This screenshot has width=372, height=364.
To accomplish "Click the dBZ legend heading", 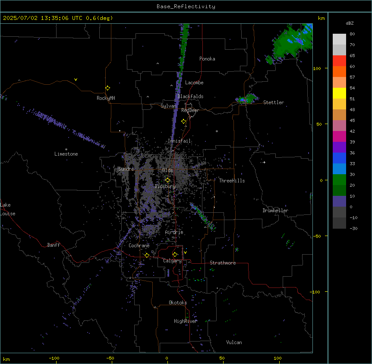I will click(x=350, y=23).
